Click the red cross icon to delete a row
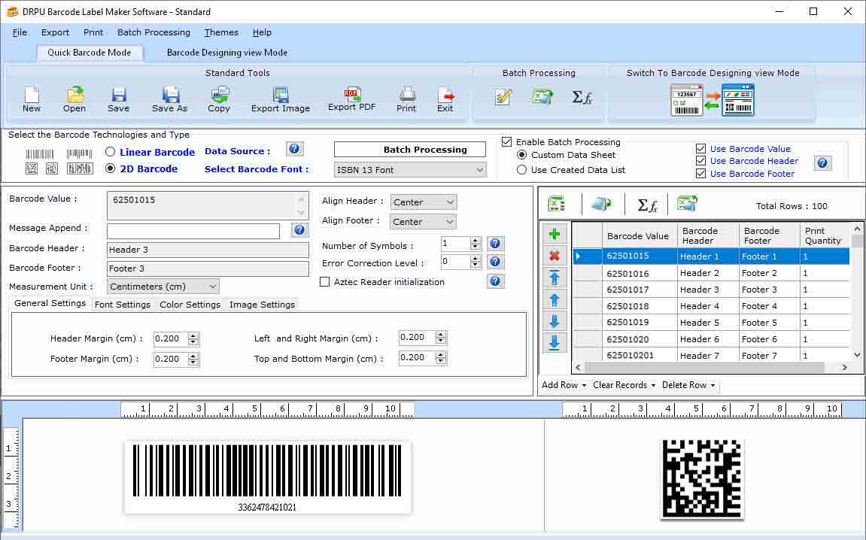 pos(555,256)
